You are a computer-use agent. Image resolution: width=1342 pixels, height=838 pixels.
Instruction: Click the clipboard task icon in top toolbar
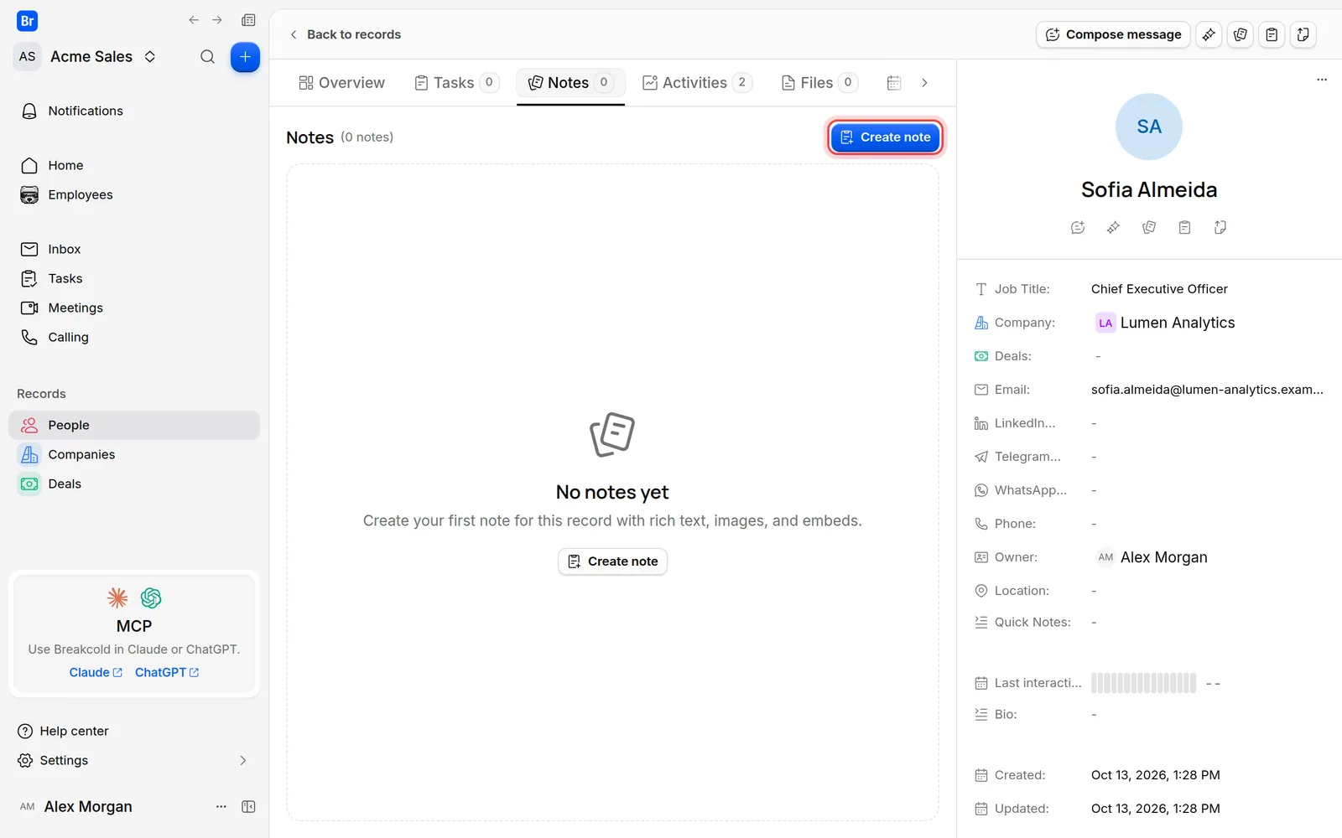pos(1272,34)
